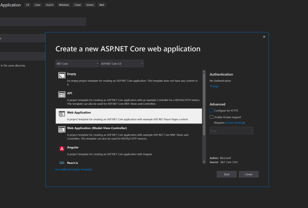Image resolution: width=308 pixels, height=208 pixels.
Task: Click the API template icon
Action: coord(61,95)
